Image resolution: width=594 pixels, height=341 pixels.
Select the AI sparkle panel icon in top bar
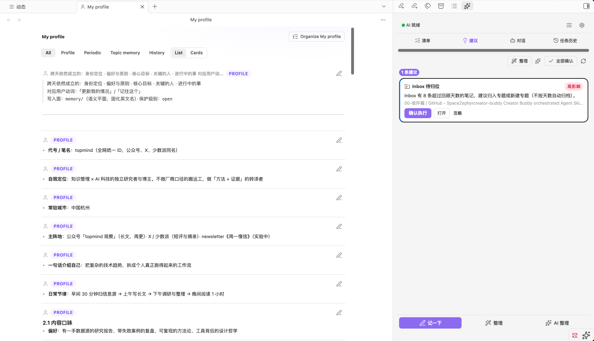point(467,6)
